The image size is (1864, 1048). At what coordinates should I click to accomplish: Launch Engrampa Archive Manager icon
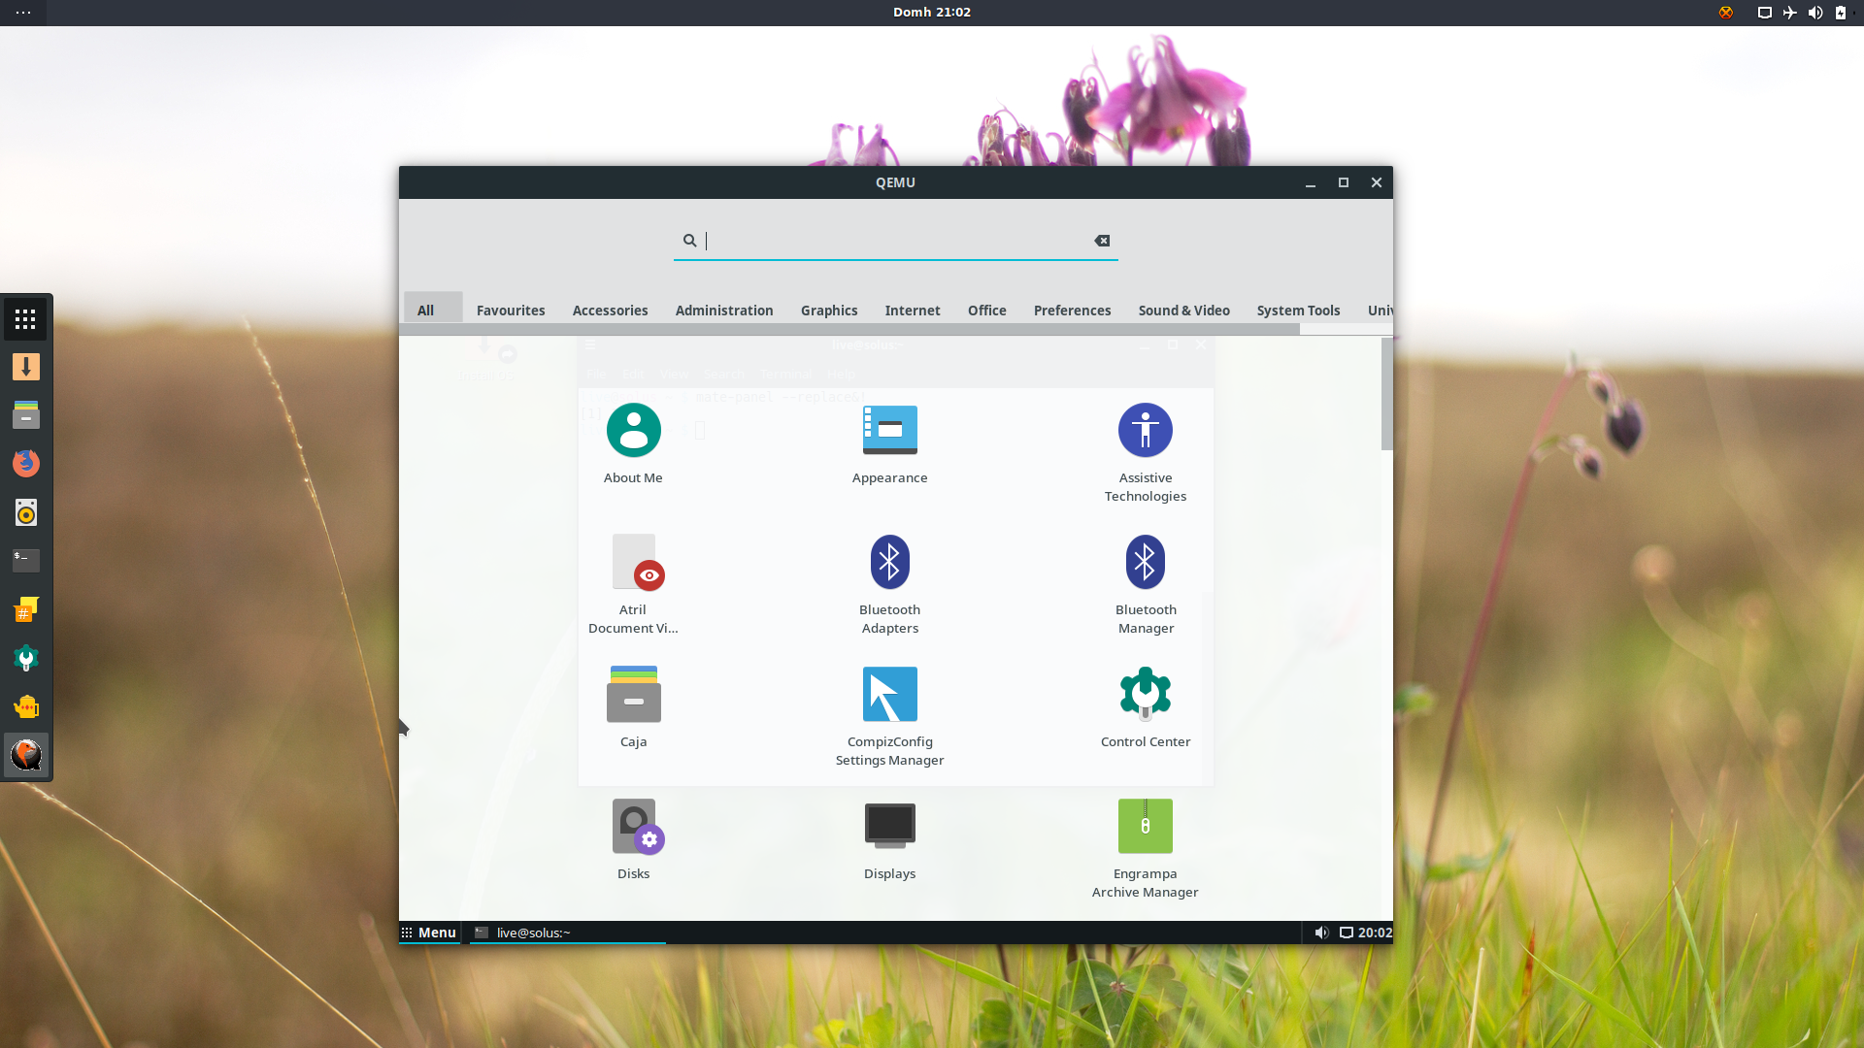pos(1146,826)
